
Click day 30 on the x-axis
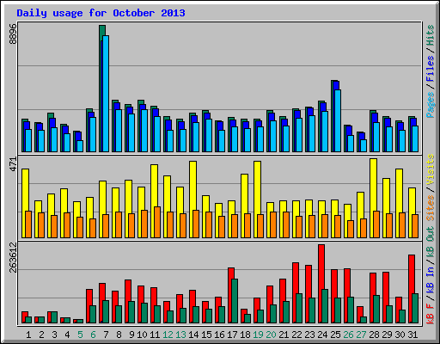pyautogui.click(x=400, y=335)
